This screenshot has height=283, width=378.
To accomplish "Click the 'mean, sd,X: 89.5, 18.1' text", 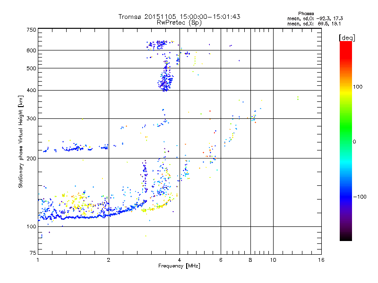I will click(314, 24).
